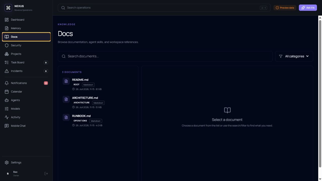Click the Bao user avatar
The image size is (322, 181).
pos(8,173)
